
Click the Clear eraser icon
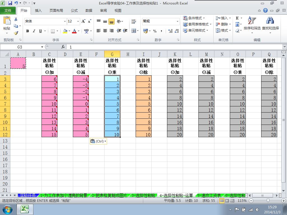(237, 30)
